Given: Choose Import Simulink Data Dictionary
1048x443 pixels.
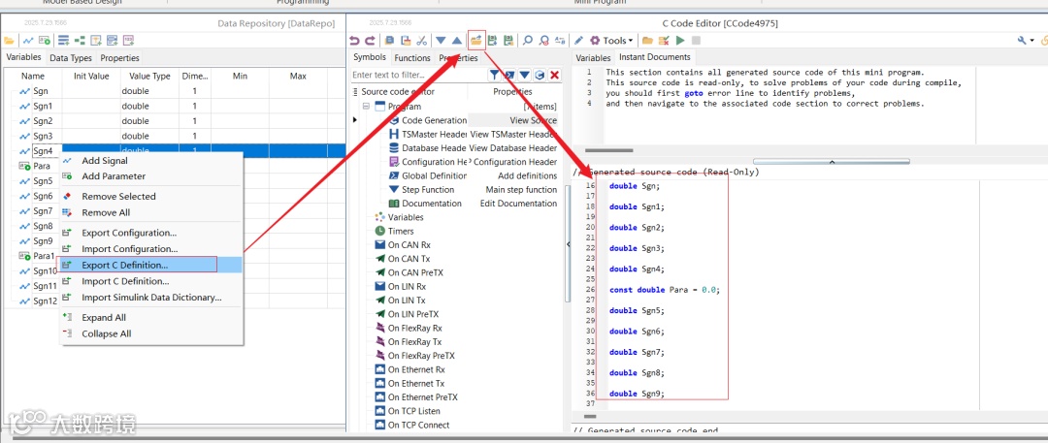Looking at the screenshot, I should [x=151, y=298].
